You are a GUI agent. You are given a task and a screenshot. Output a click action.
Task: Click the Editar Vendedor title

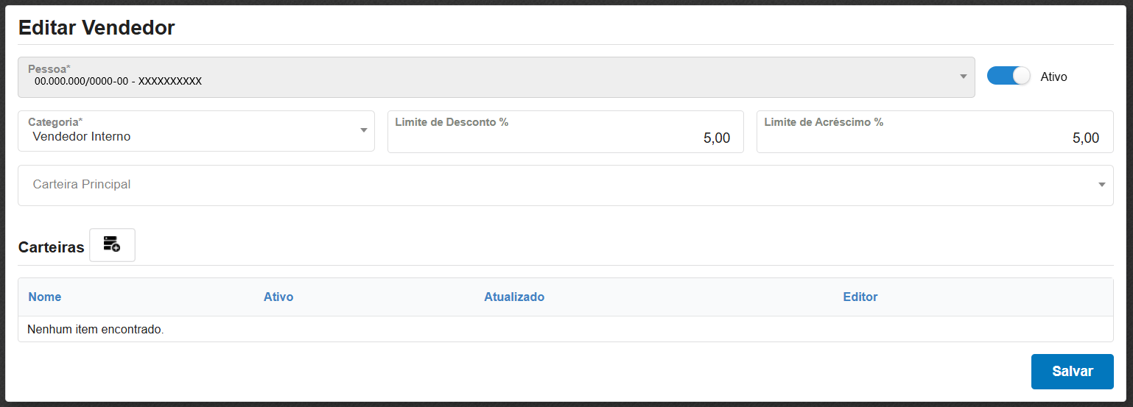97,28
